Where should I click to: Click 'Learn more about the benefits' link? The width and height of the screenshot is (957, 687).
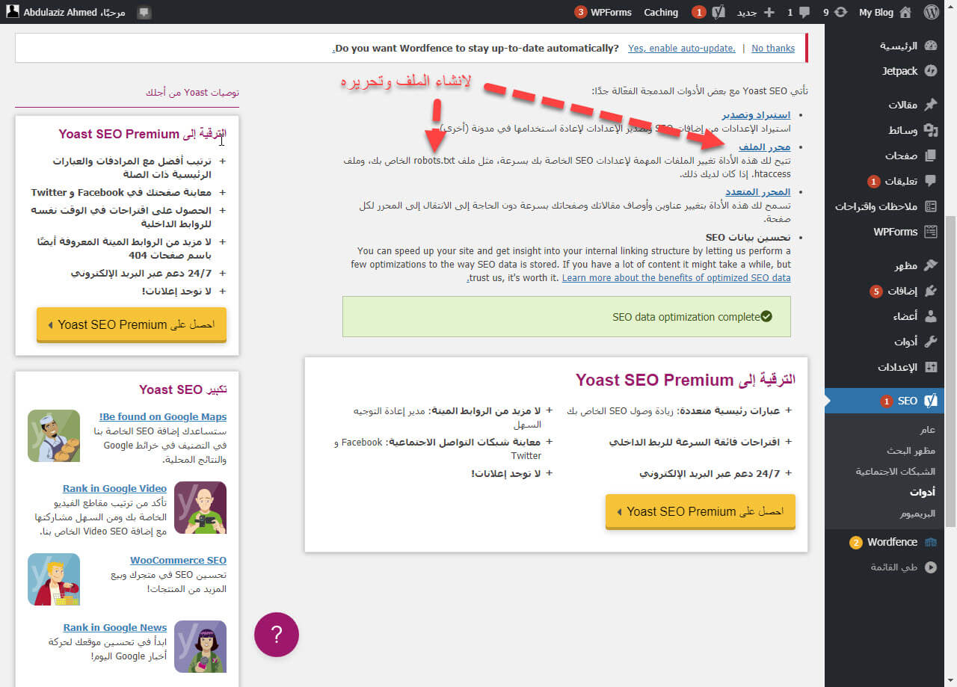coord(676,278)
